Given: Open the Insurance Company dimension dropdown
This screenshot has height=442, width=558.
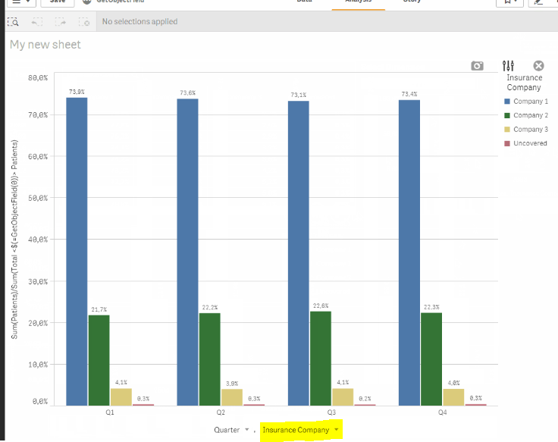Looking at the screenshot, I should point(301,430).
